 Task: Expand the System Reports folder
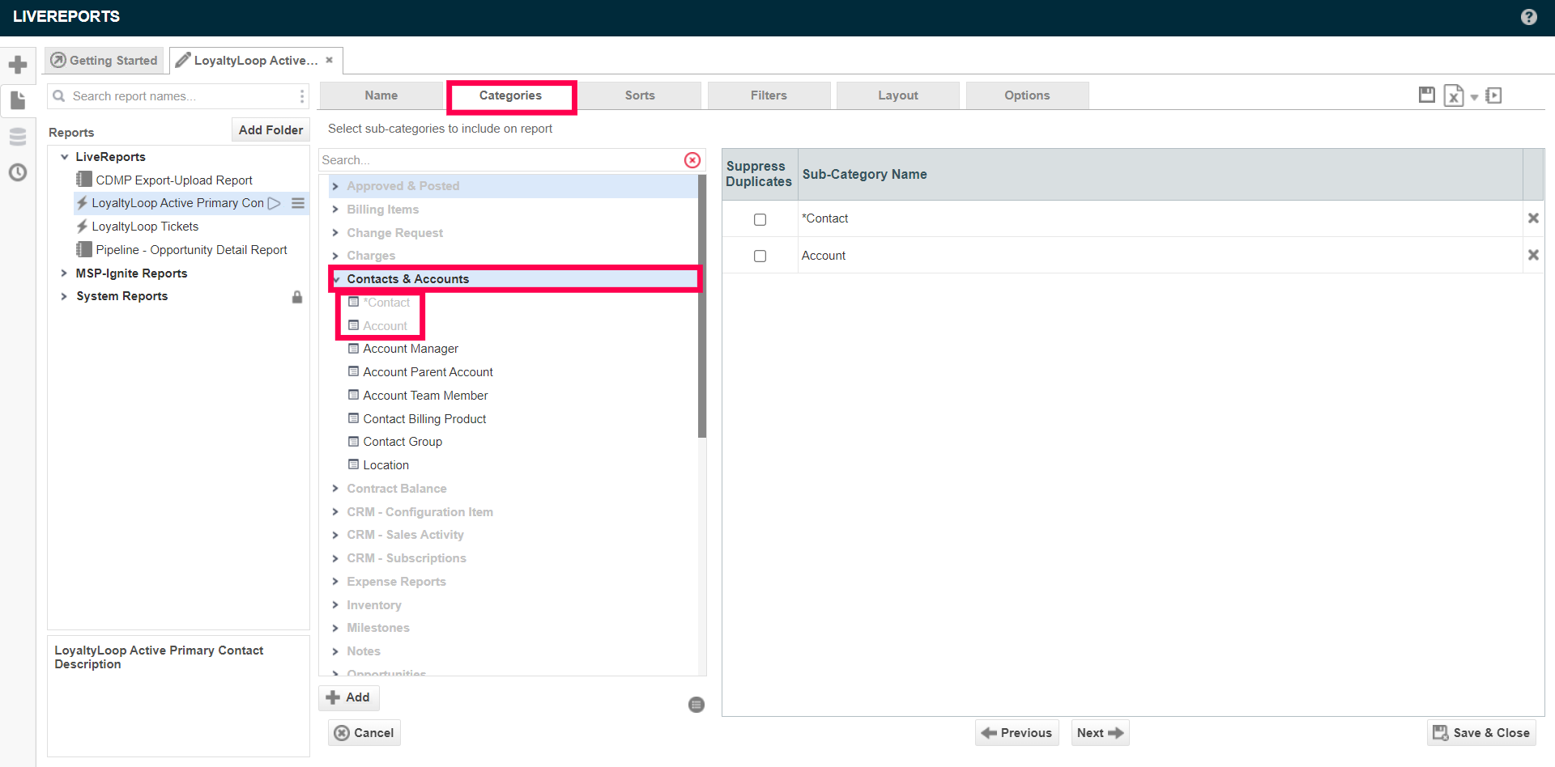point(64,296)
